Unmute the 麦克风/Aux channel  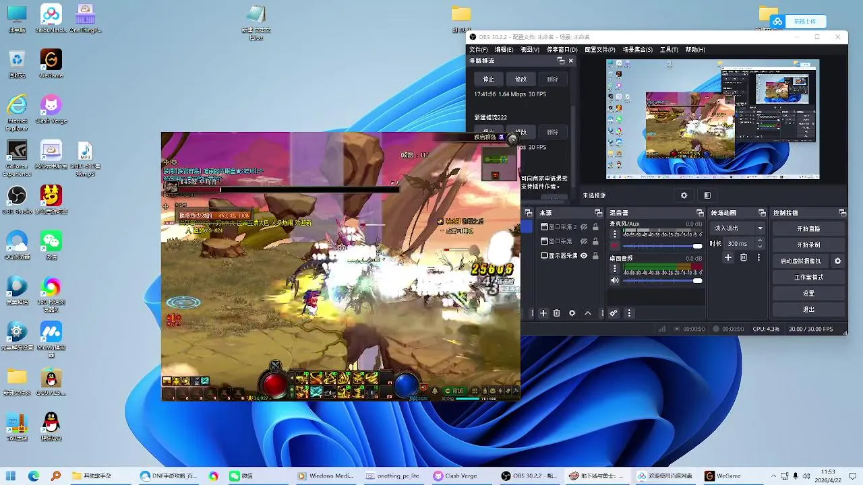coord(615,245)
